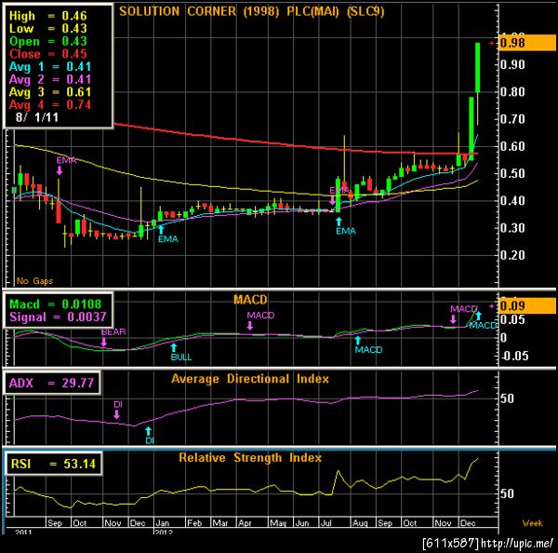
Task: Click the 0.20 price axis label
Action: pyautogui.click(x=512, y=255)
